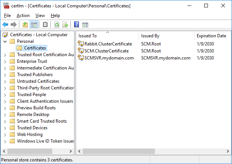The width and height of the screenshot is (232, 164).
Task: Go up one level with folder icon
Action: [x=25, y=25]
